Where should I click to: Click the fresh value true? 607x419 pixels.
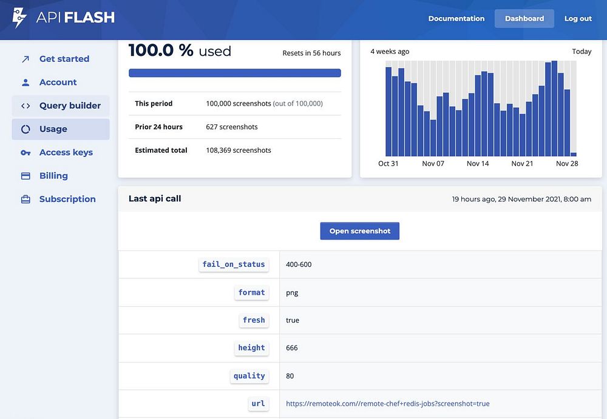293,320
